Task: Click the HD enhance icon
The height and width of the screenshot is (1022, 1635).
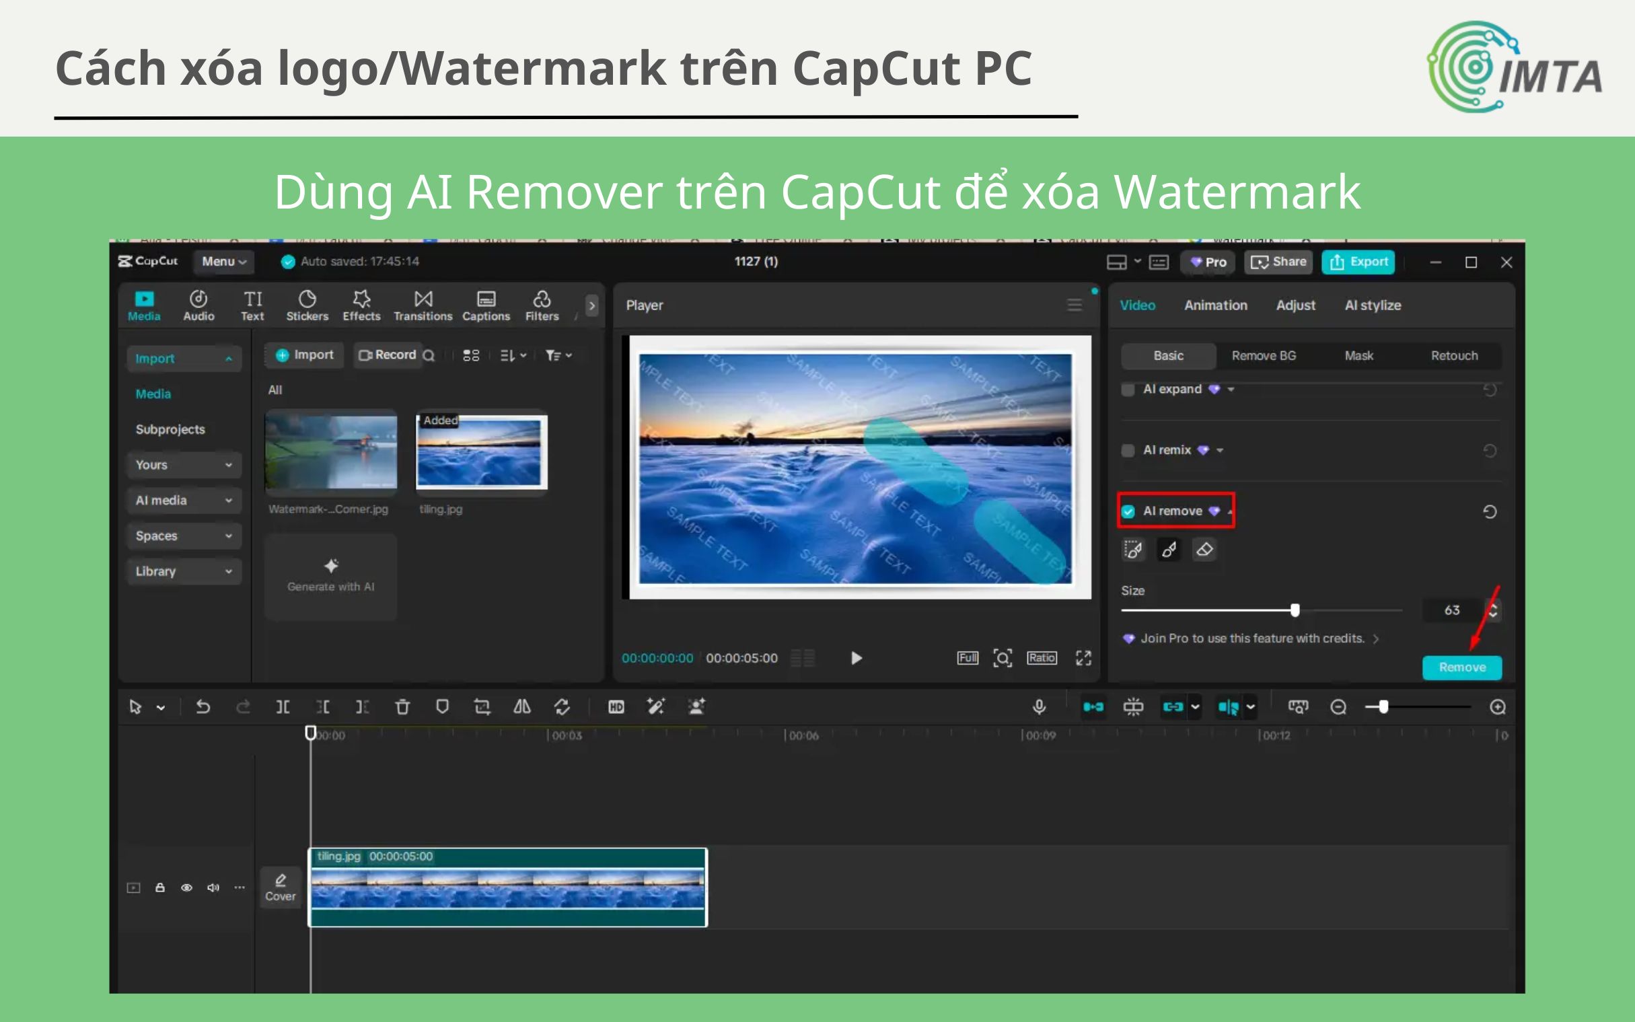Action: (616, 707)
